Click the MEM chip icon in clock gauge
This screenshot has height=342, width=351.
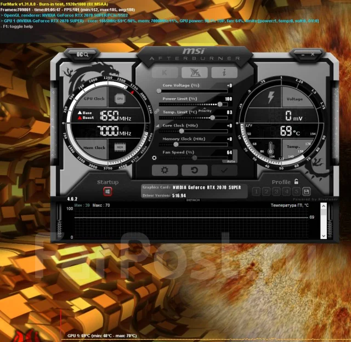[120, 147]
